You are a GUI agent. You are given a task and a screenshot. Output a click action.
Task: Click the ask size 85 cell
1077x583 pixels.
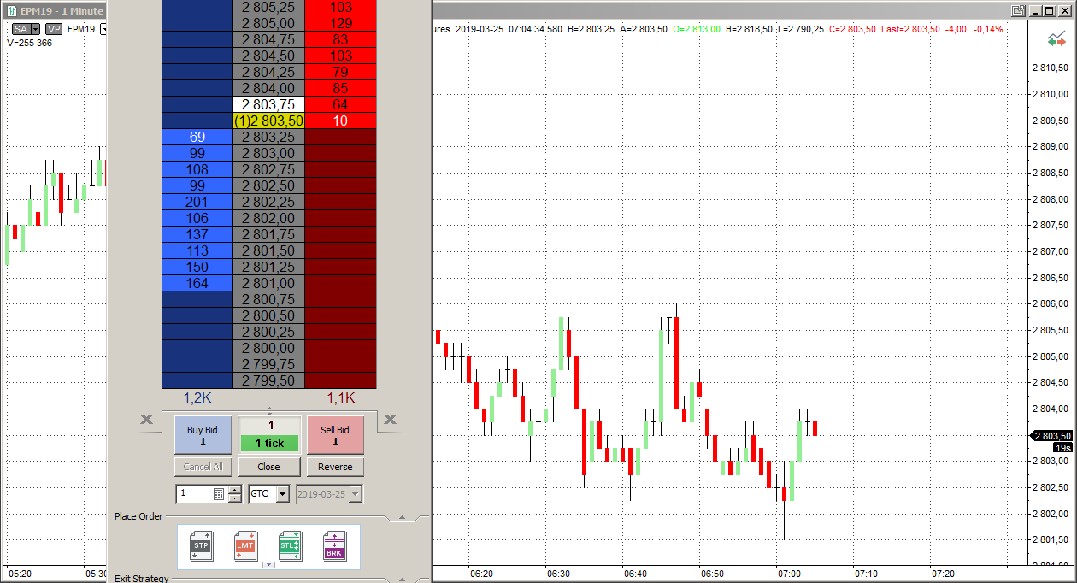coord(340,88)
